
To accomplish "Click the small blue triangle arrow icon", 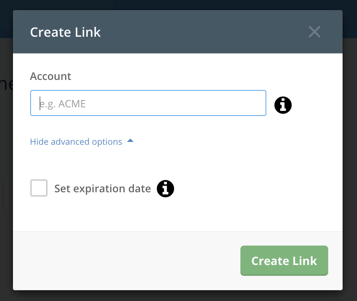I will pos(130,140).
